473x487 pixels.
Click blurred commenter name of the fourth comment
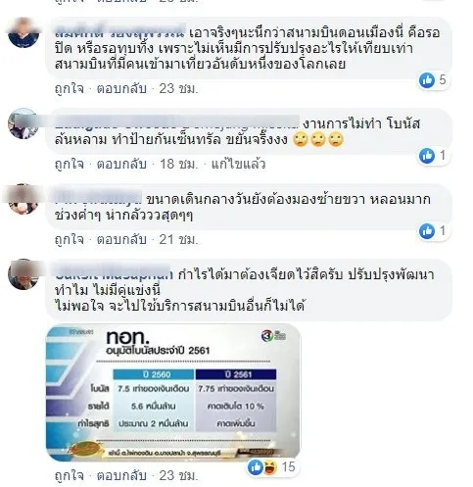pos(113,273)
